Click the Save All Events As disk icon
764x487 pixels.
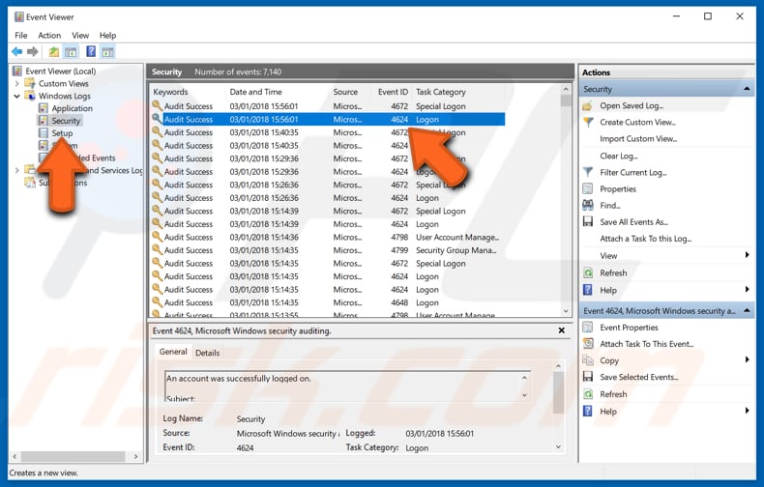(588, 222)
